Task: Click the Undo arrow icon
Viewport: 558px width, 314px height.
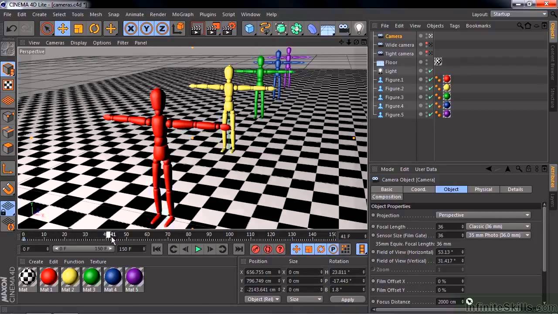Action: pyautogui.click(x=11, y=29)
